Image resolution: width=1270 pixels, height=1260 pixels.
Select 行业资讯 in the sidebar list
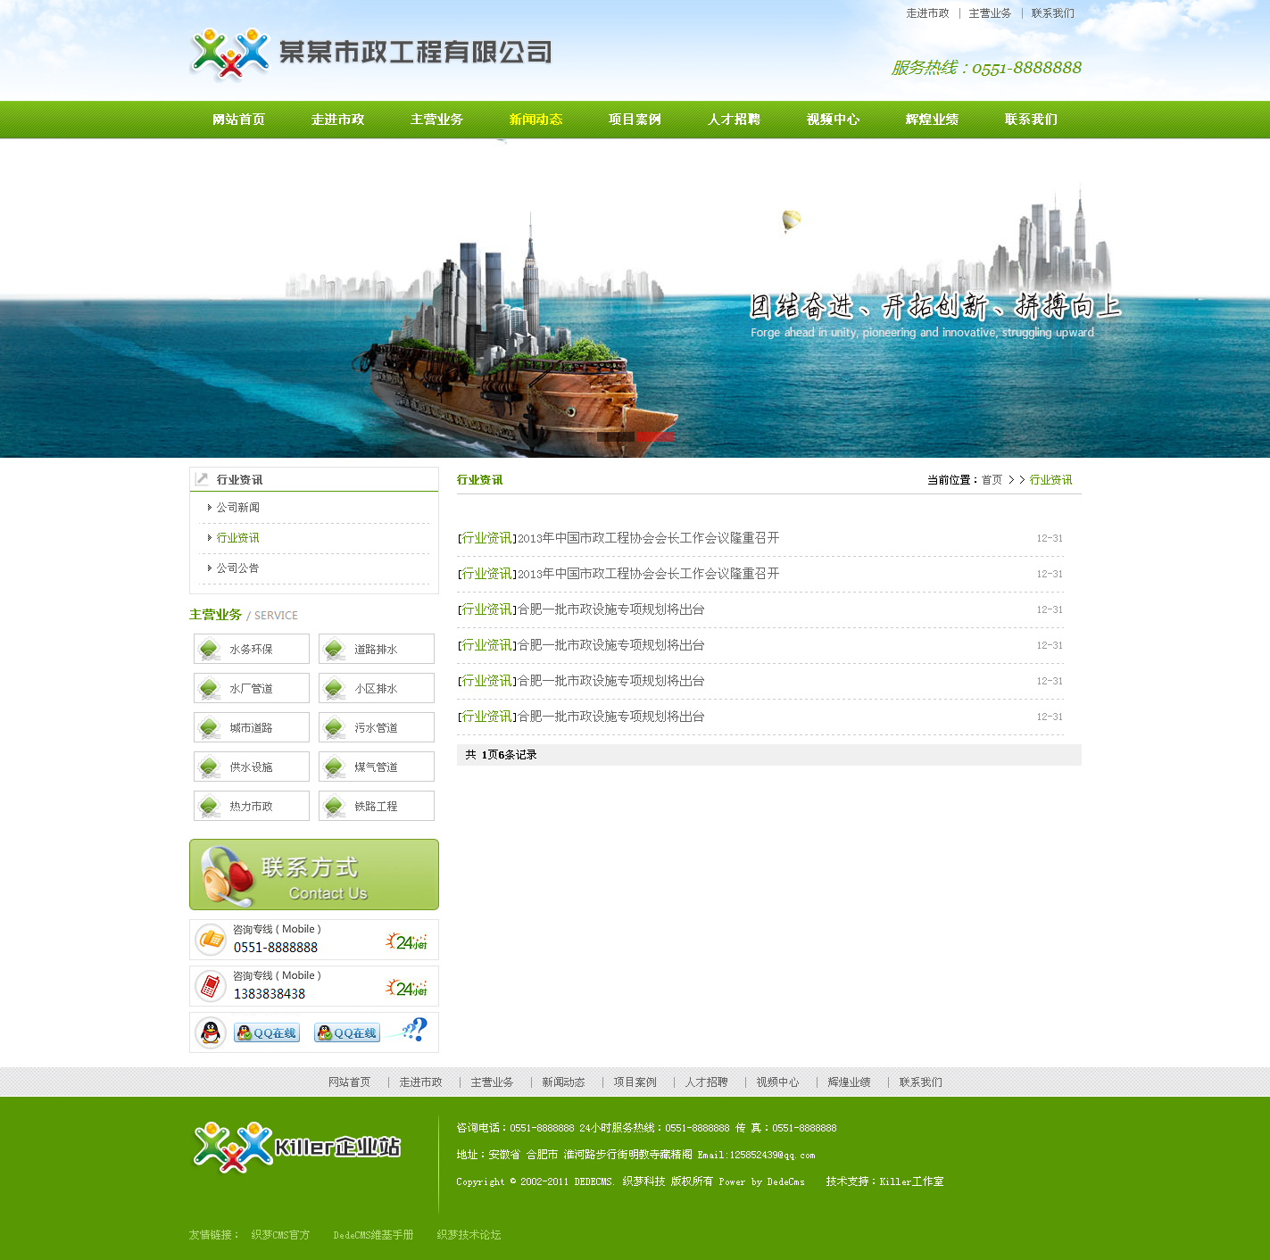tap(237, 538)
